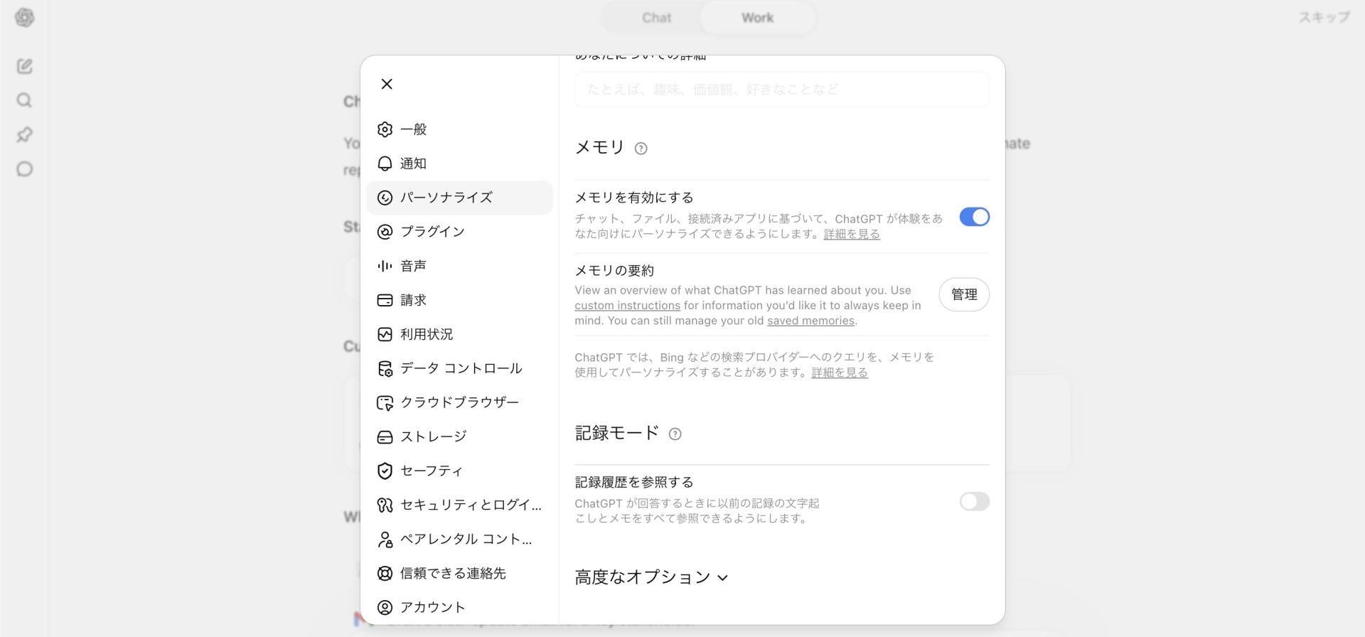Open search in left sidebar
1365x637 pixels.
(x=25, y=100)
